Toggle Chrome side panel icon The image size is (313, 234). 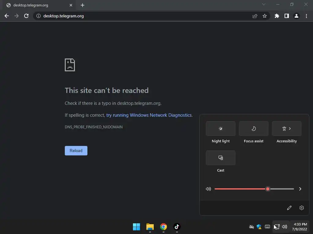(x=287, y=16)
